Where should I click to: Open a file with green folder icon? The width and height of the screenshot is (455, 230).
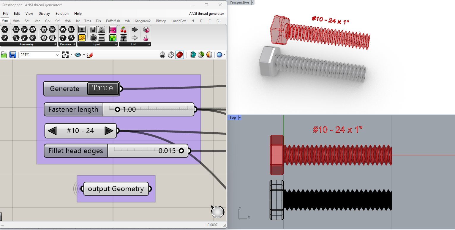(x=4, y=55)
